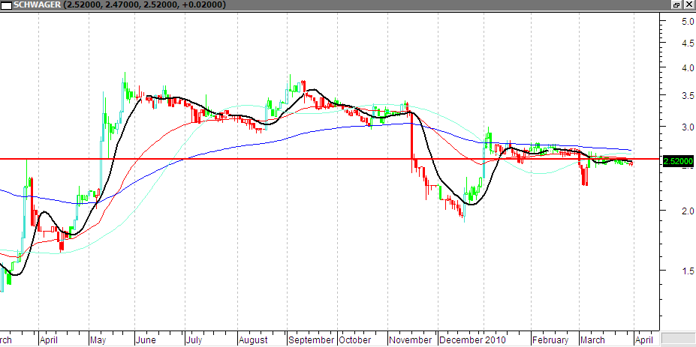Click the October label on date axis
Screen dimensions: 696x347
tap(355, 340)
